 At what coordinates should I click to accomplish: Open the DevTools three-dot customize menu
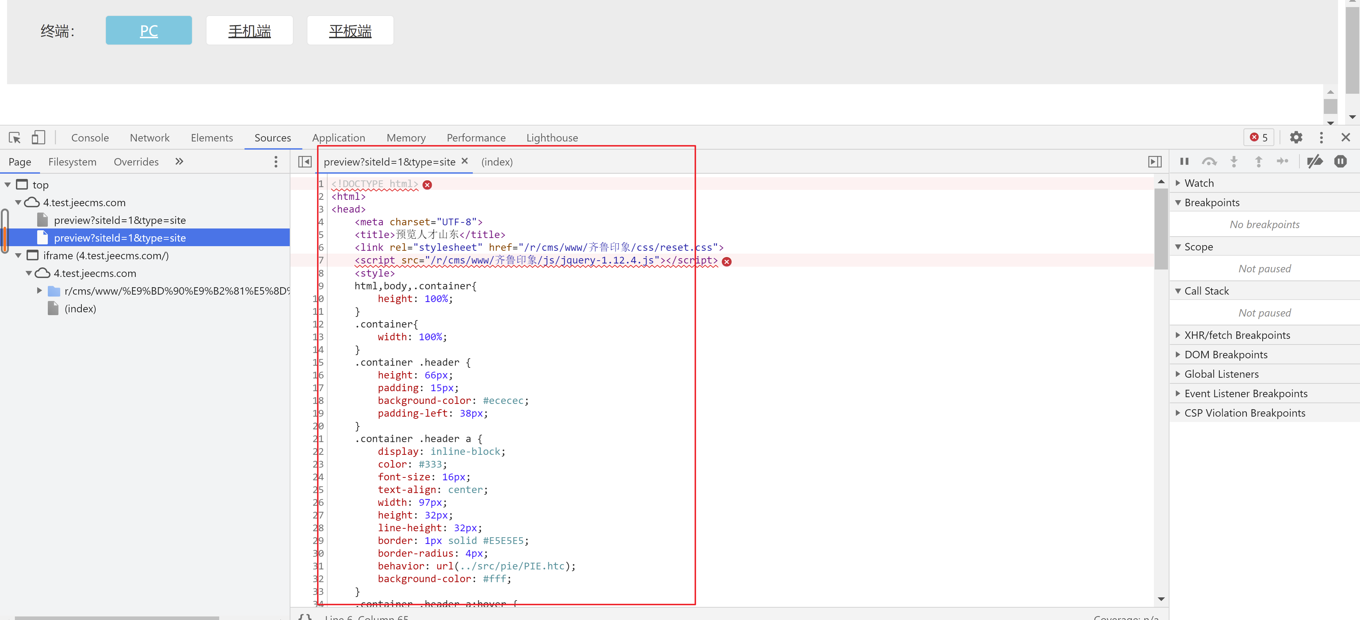pos(1321,138)
